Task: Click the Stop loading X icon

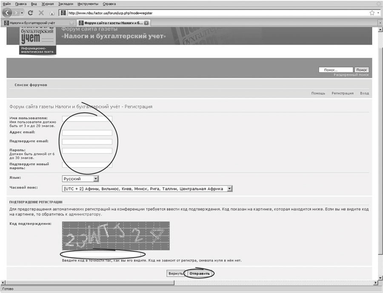Action: 41,13
